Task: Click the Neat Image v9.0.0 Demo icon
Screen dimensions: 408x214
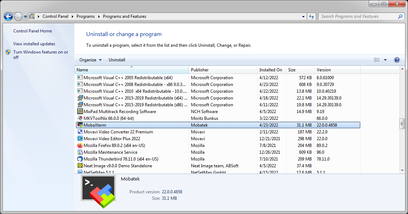Action: point(80,165)
